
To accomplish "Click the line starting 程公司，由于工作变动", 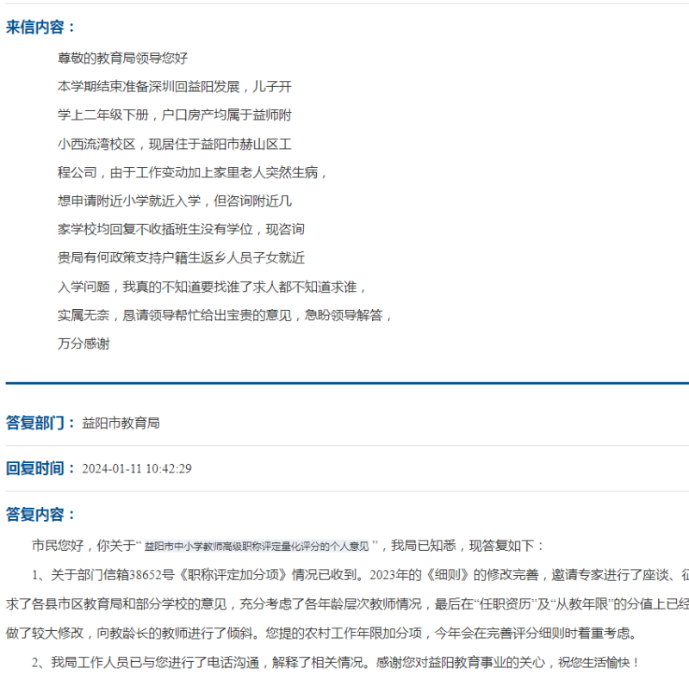I will click(x=193, y=172).
